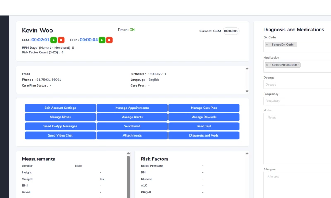
Task: Open Manage Notes
Action: [x=60, y=117]
